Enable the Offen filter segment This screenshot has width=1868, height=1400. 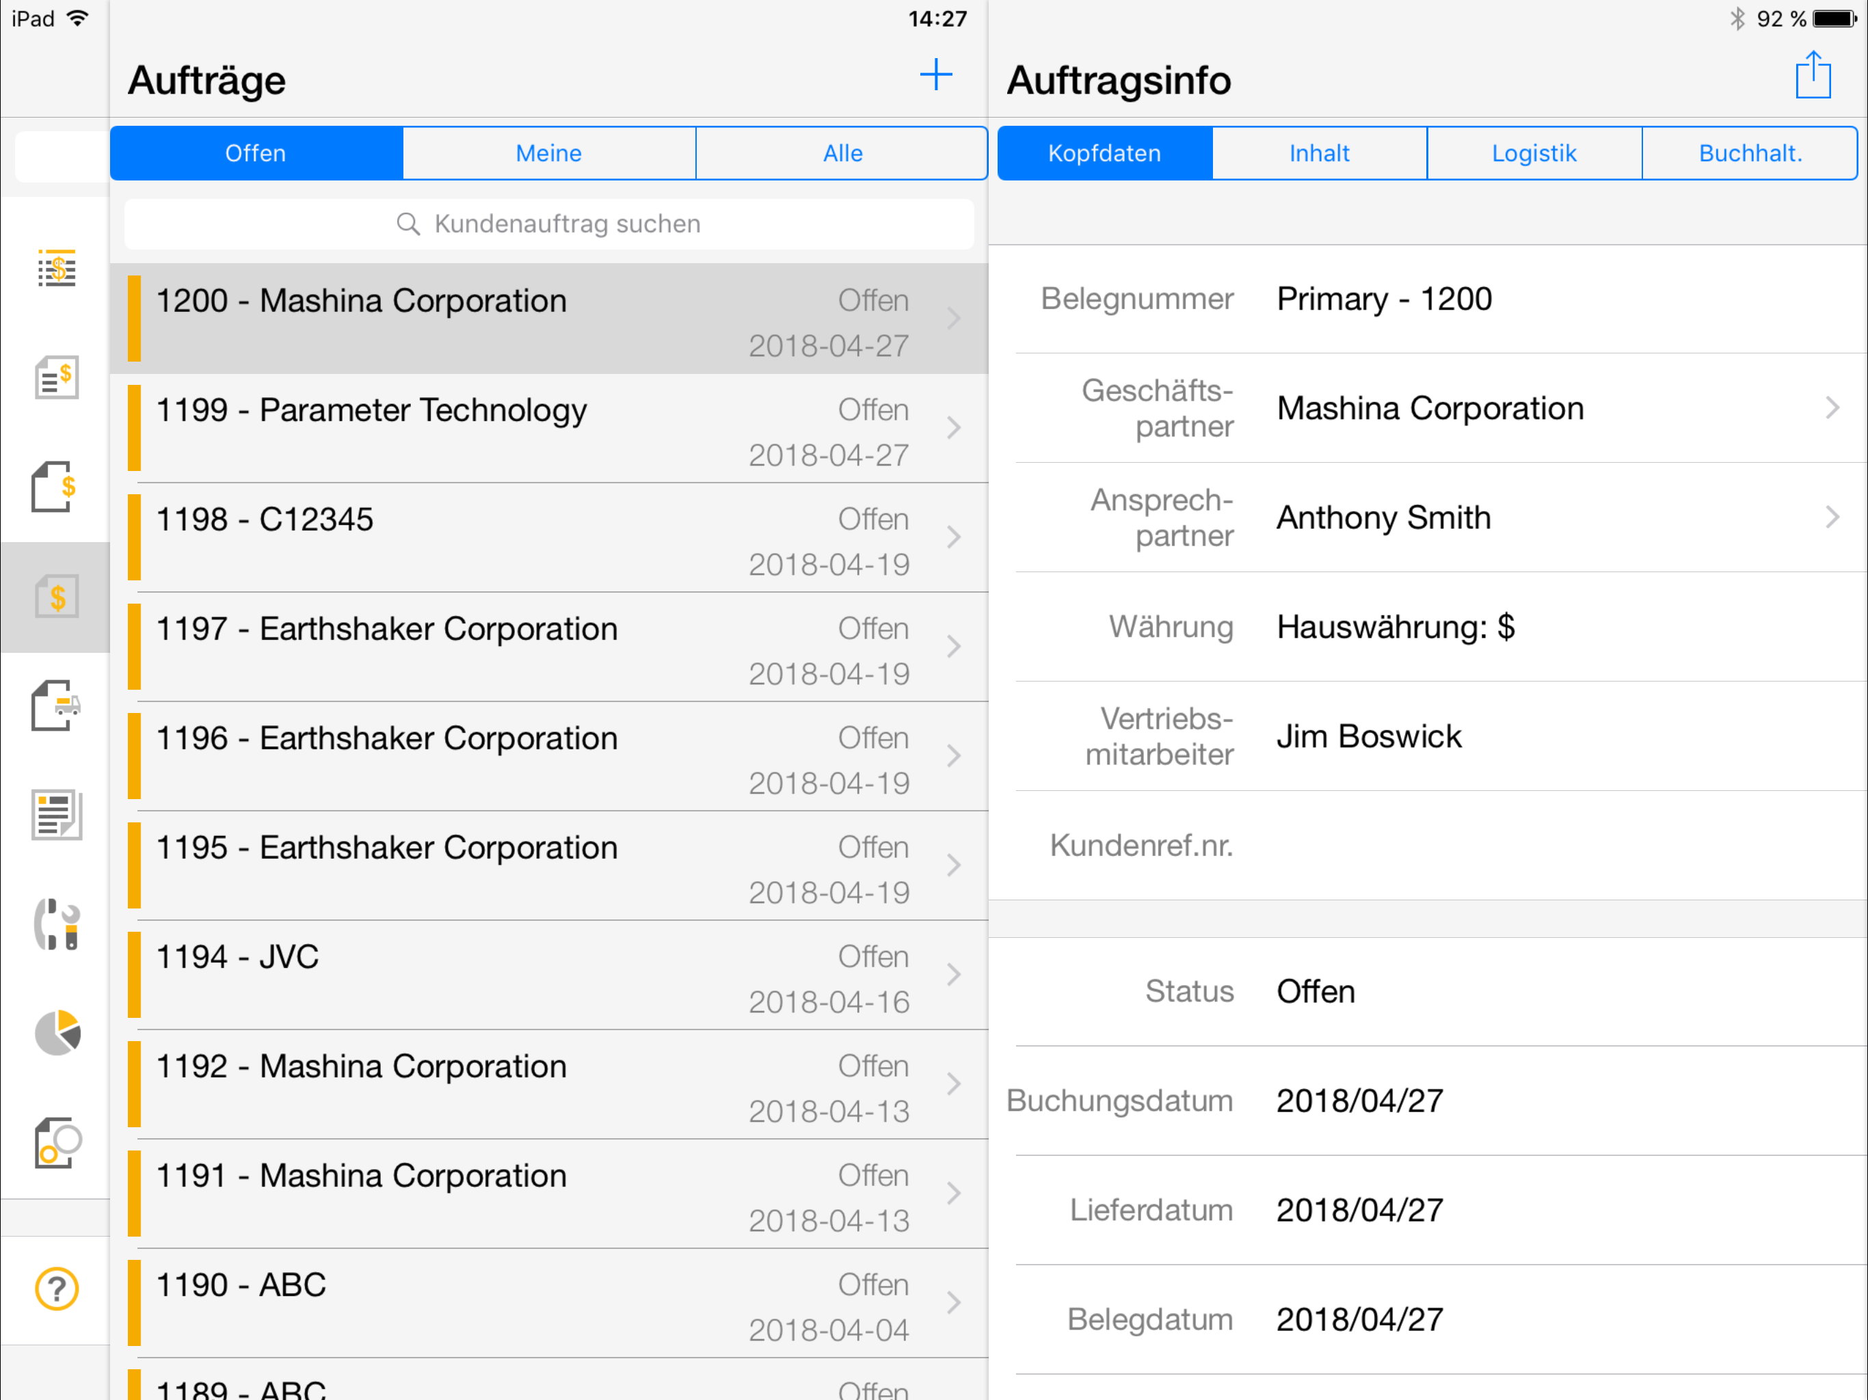tap(256, 153)
